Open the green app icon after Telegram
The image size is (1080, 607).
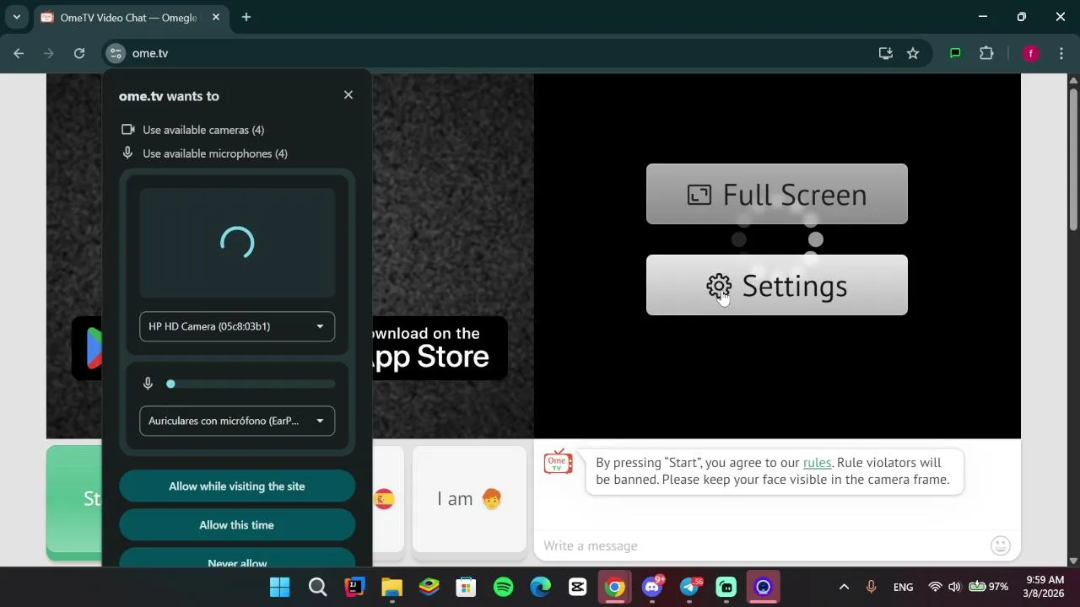726,587
